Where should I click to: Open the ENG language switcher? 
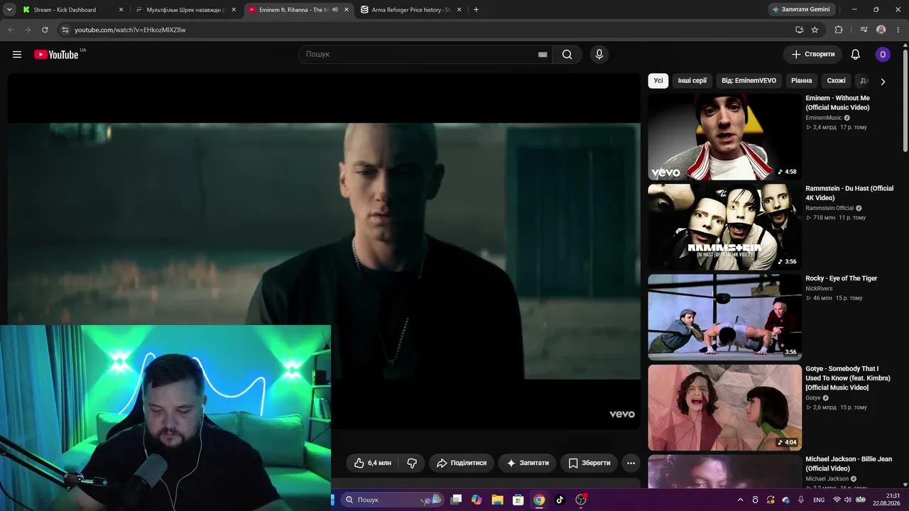[819, 500]
